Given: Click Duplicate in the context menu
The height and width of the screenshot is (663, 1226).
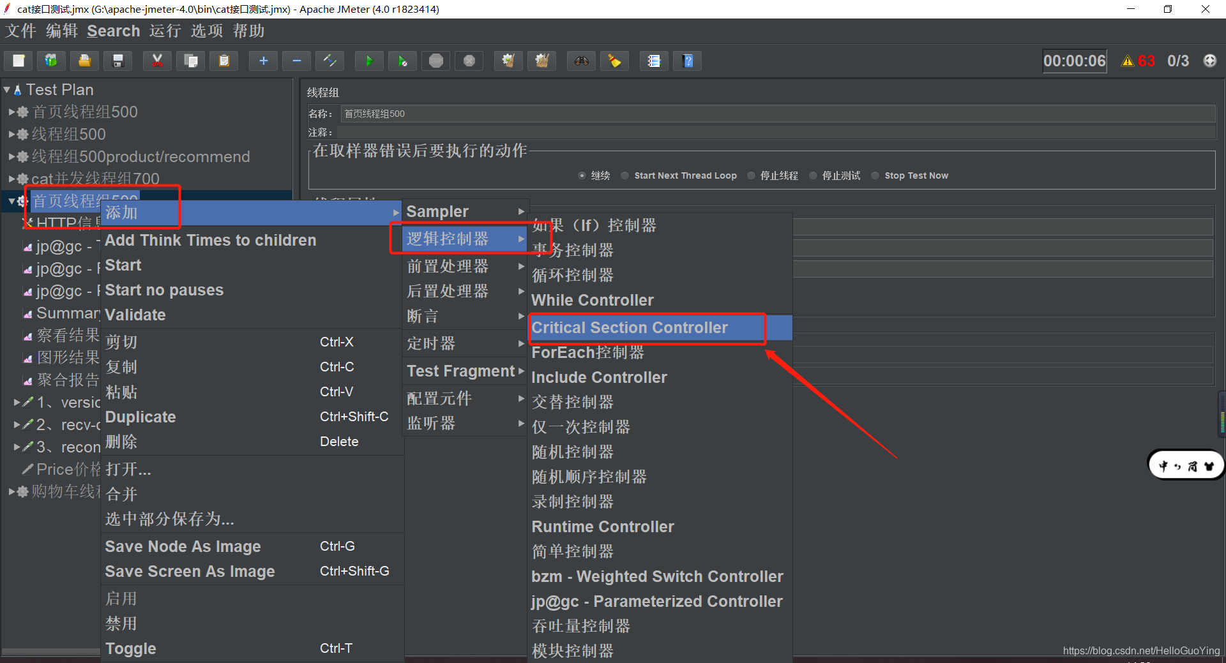Looking at the screenshot, I should tap(140, 417).
